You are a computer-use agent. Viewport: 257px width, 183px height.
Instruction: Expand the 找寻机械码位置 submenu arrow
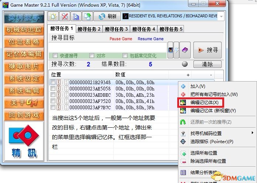[x=253, y=133]
